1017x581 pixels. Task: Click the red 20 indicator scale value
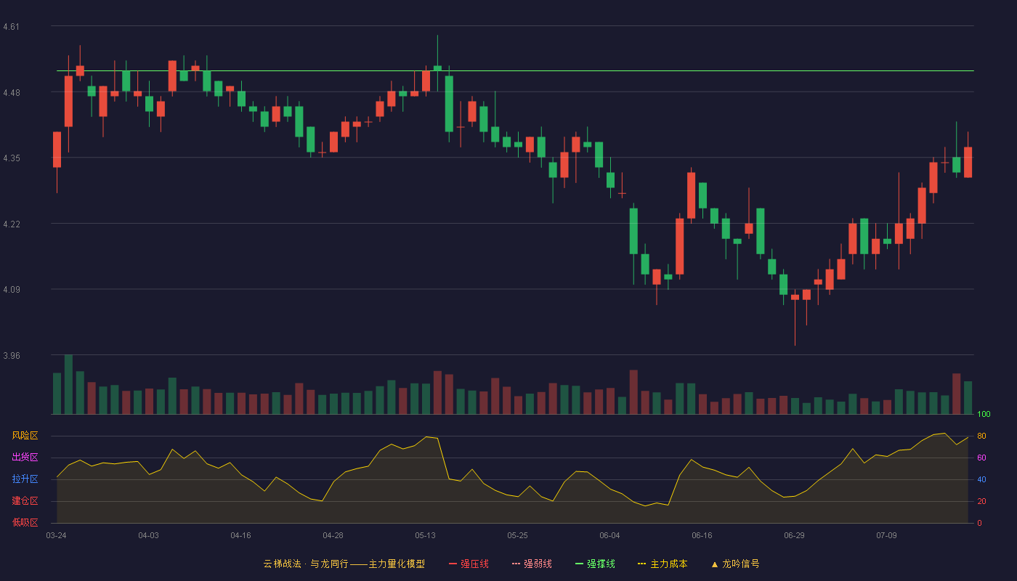click(981, 501)
